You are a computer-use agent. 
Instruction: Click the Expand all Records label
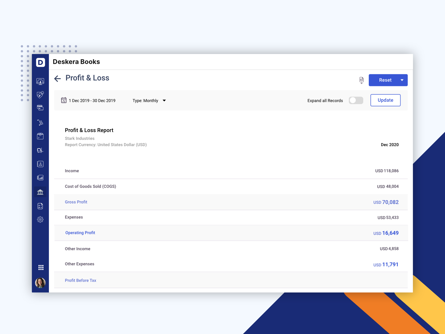[x=325, y=101]
